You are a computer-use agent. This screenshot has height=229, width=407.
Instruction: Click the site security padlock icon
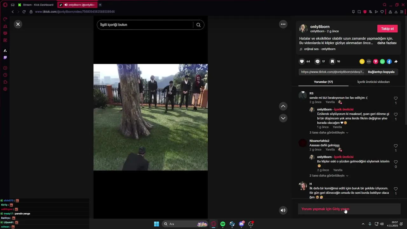[x=31, y=12]
